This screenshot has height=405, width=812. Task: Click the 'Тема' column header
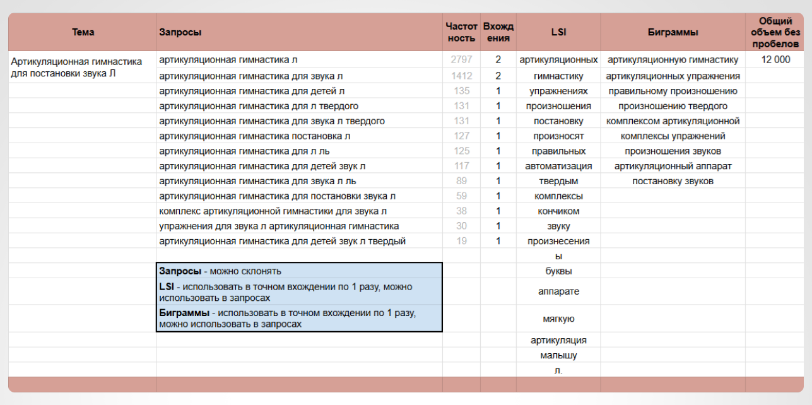(x=83, y=32)
